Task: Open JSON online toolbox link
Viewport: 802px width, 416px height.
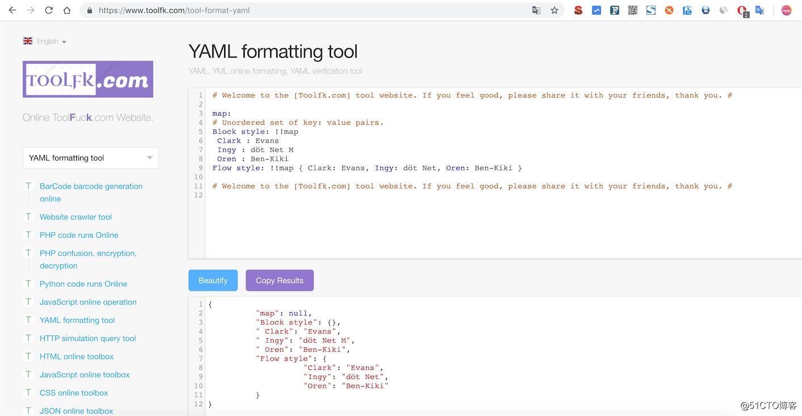Action: [x=76, y=411]
